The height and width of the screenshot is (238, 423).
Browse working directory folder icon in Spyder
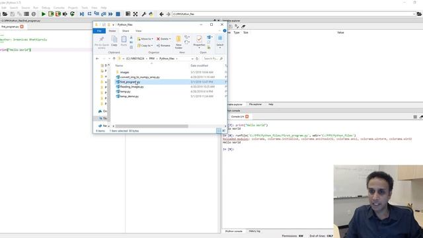(x=419, y=14)
